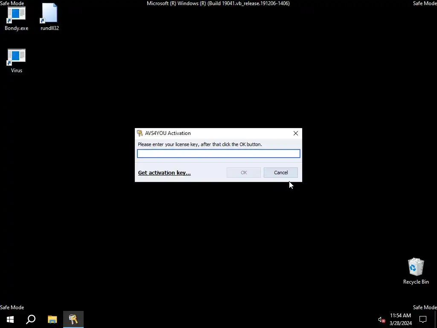Open the taskbar search
Screen dimensions: 437x328
pyautogui.click(x=31, y=319)
